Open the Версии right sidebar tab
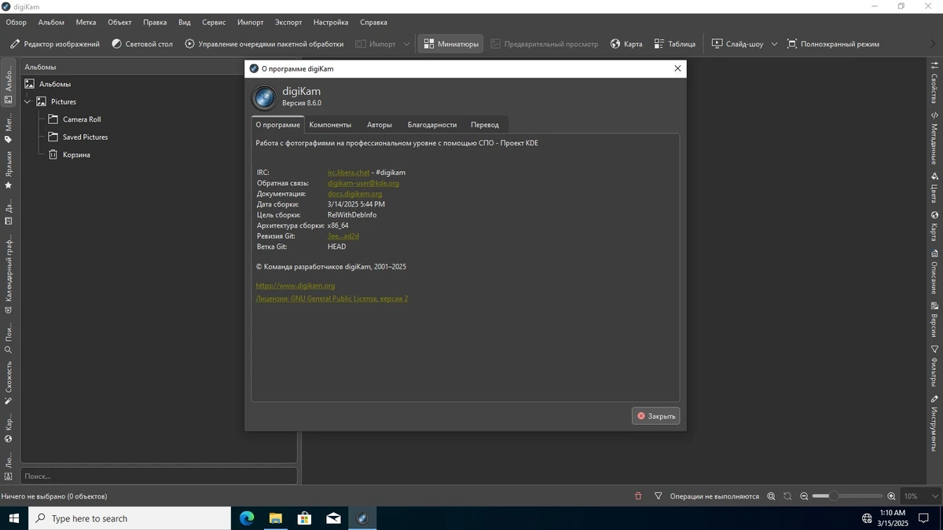 [x=934, y=320]
